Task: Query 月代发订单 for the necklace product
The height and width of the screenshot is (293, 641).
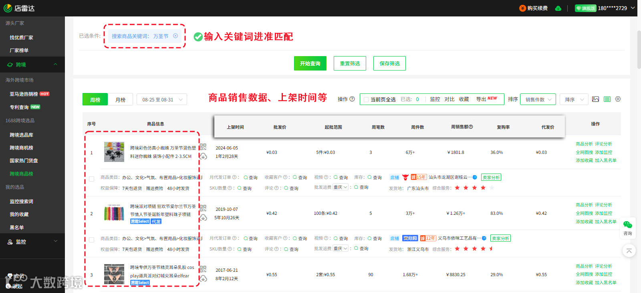Action: tap(251, 238)
